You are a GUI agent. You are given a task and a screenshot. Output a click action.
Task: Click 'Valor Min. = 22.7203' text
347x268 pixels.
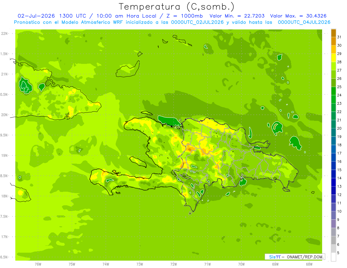[237, 16]
